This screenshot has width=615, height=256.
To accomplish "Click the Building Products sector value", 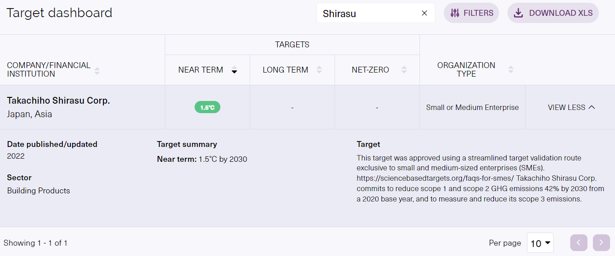I will click(38, 191).
